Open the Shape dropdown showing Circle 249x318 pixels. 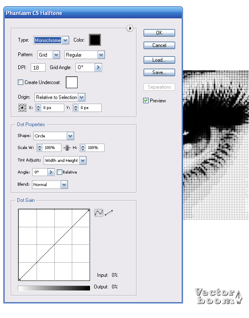[54, 136]
